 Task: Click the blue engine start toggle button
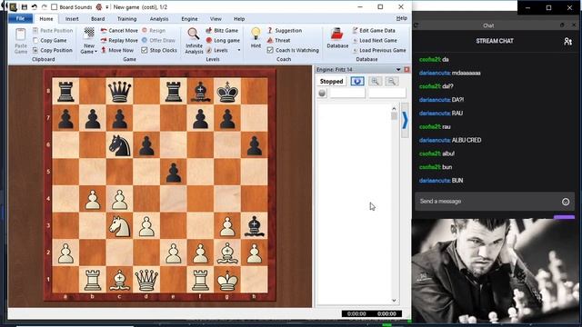357,81
